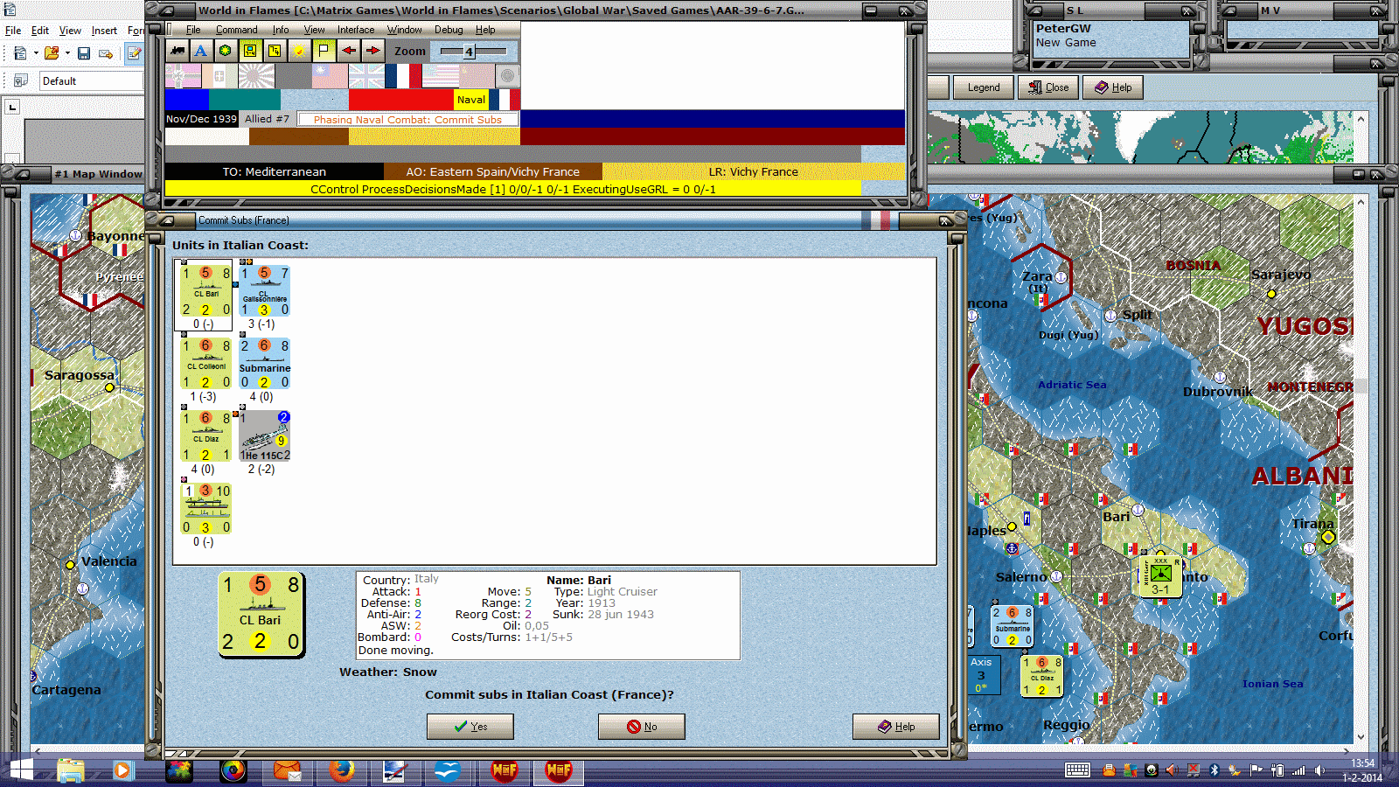
Task: Click the green hexagon toolbar icon
Action: (226, 51)
